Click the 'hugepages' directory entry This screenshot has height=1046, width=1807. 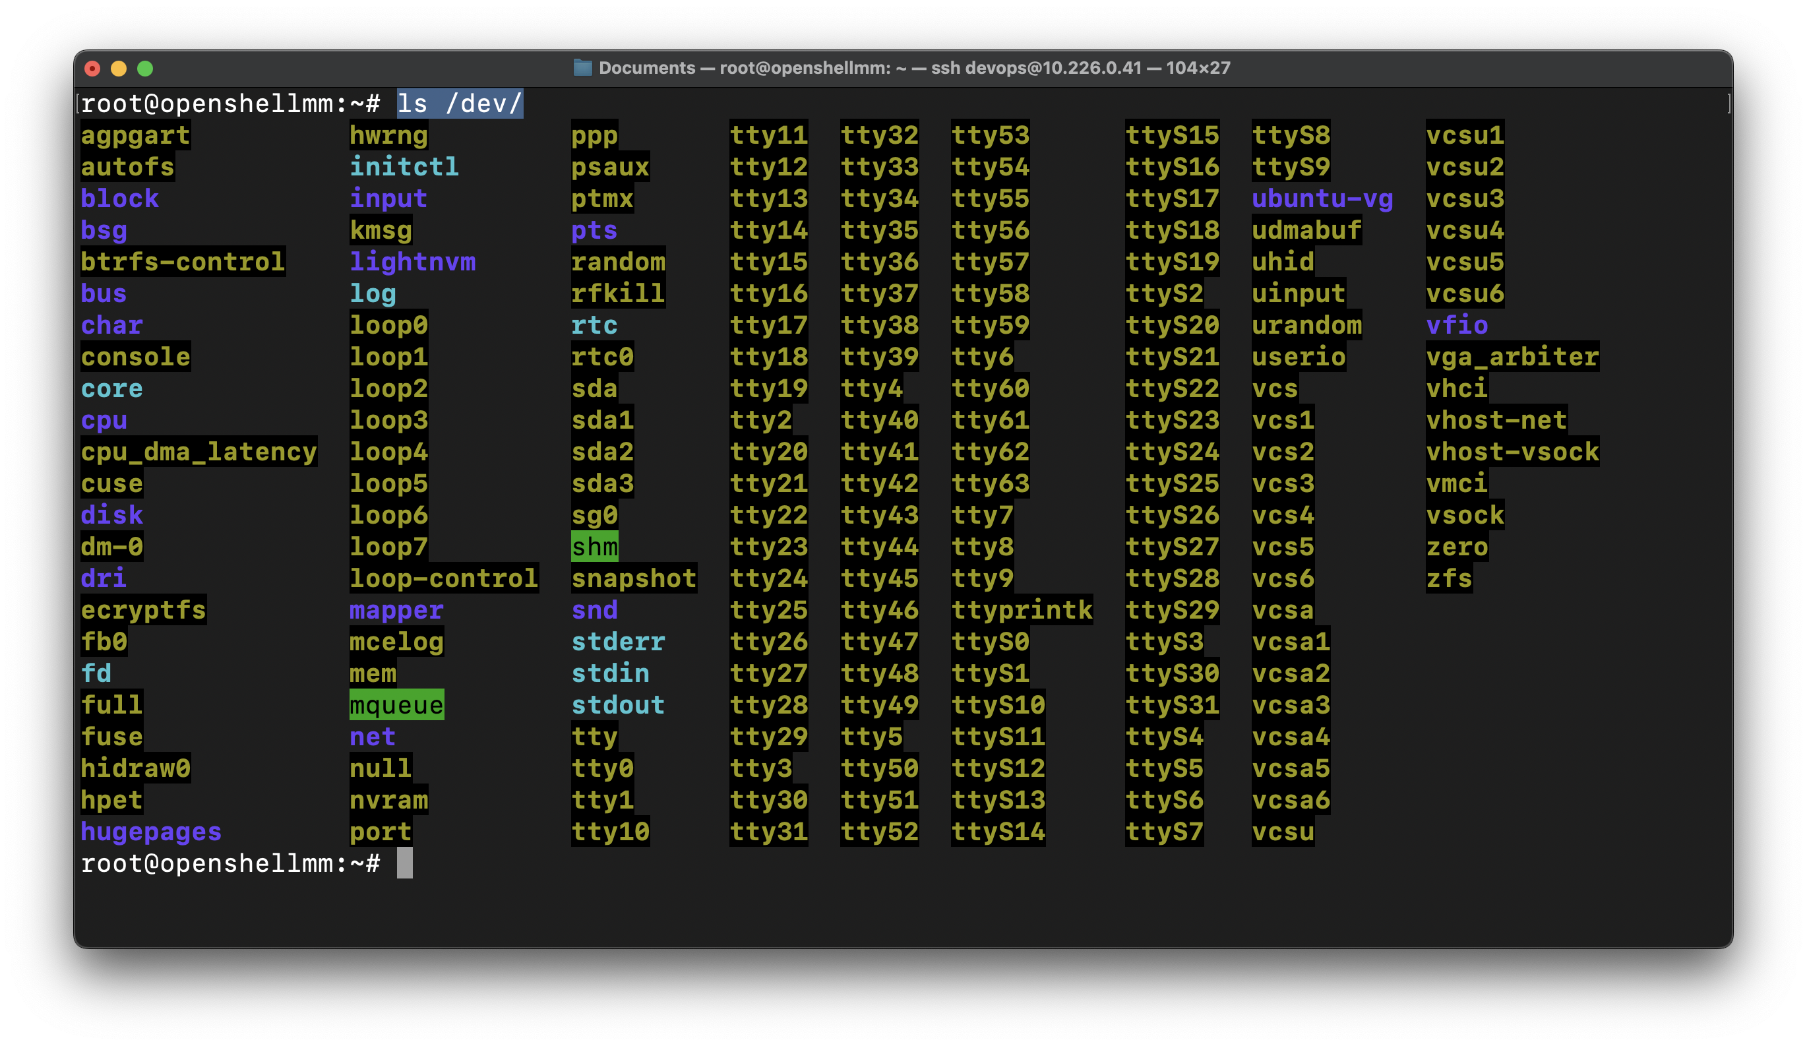pos(150,832)
